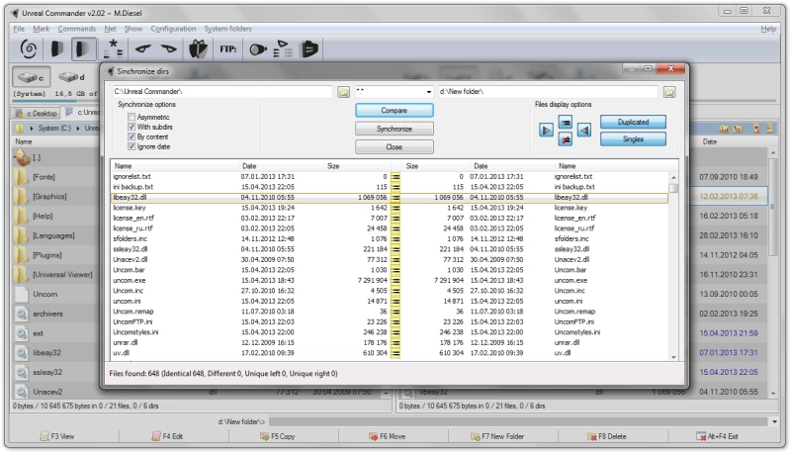The image size is (791, 453).
Task: Click the right path field d:\New folder\
Action: click(x=548, y=92)
